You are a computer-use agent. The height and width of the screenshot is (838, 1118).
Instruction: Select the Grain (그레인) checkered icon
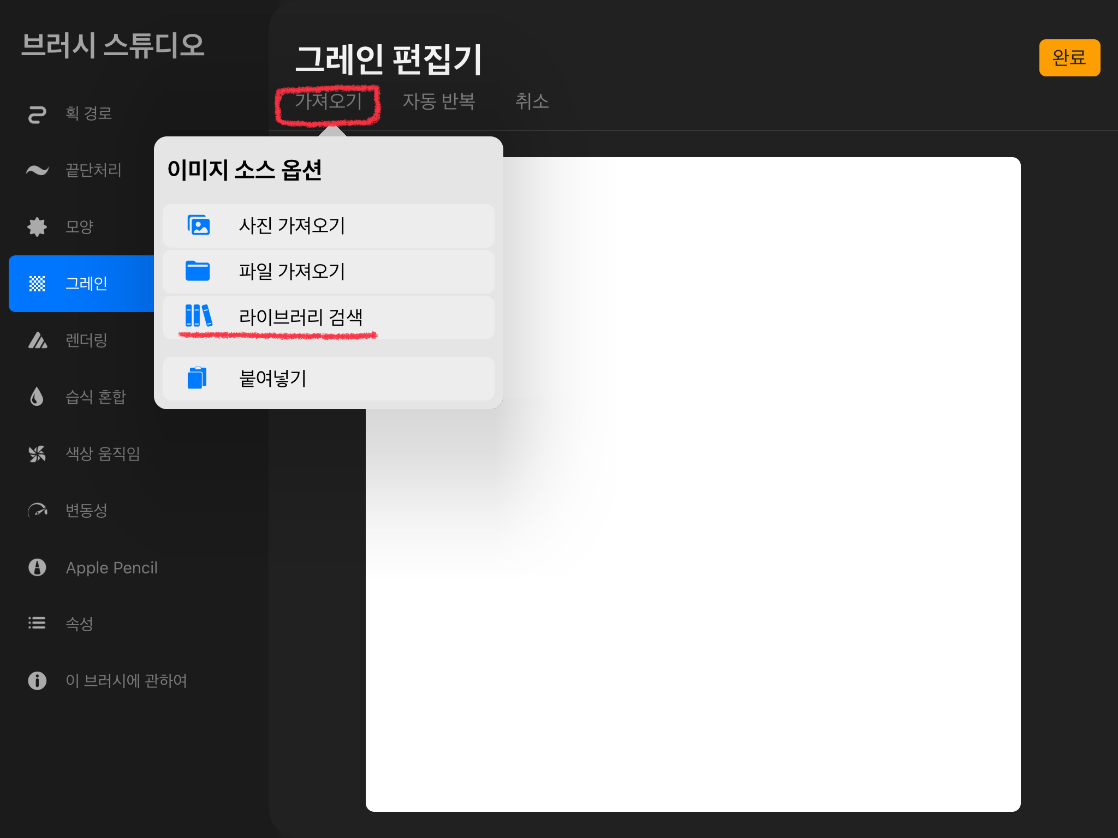point(37,284)
